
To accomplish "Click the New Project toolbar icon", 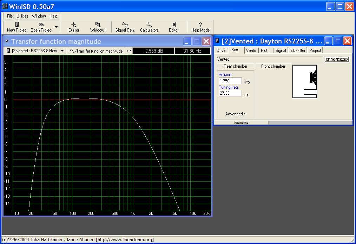I will (17, 27).
